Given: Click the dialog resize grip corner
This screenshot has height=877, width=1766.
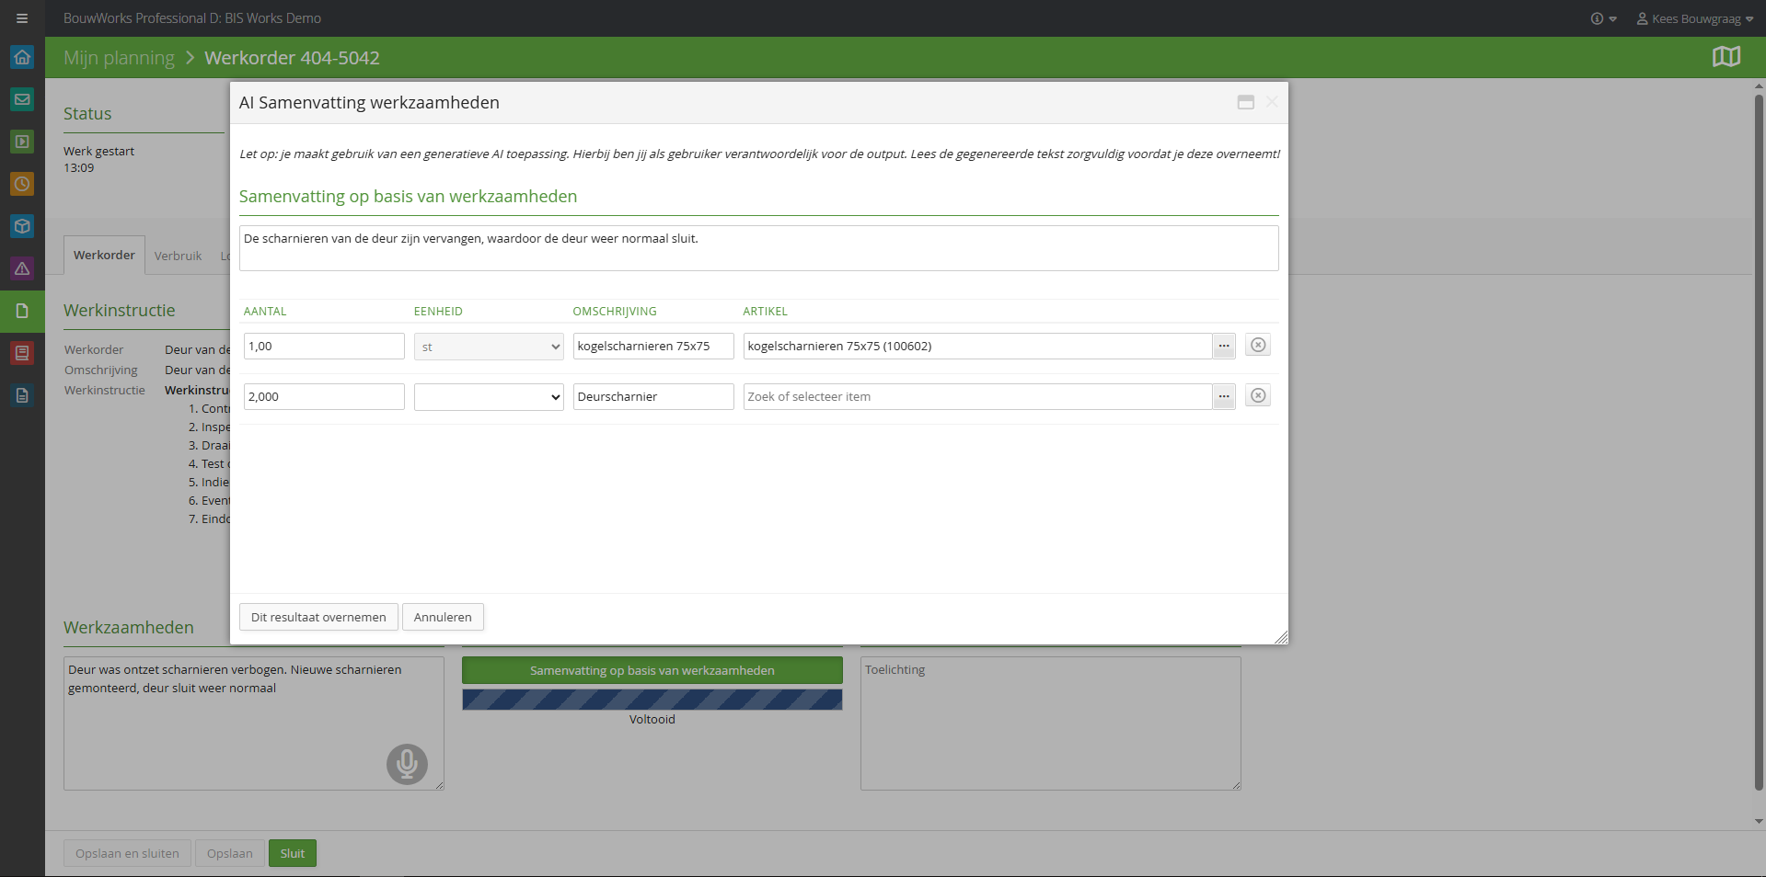Looking at the screenshot, I should tap(1281, 637).
